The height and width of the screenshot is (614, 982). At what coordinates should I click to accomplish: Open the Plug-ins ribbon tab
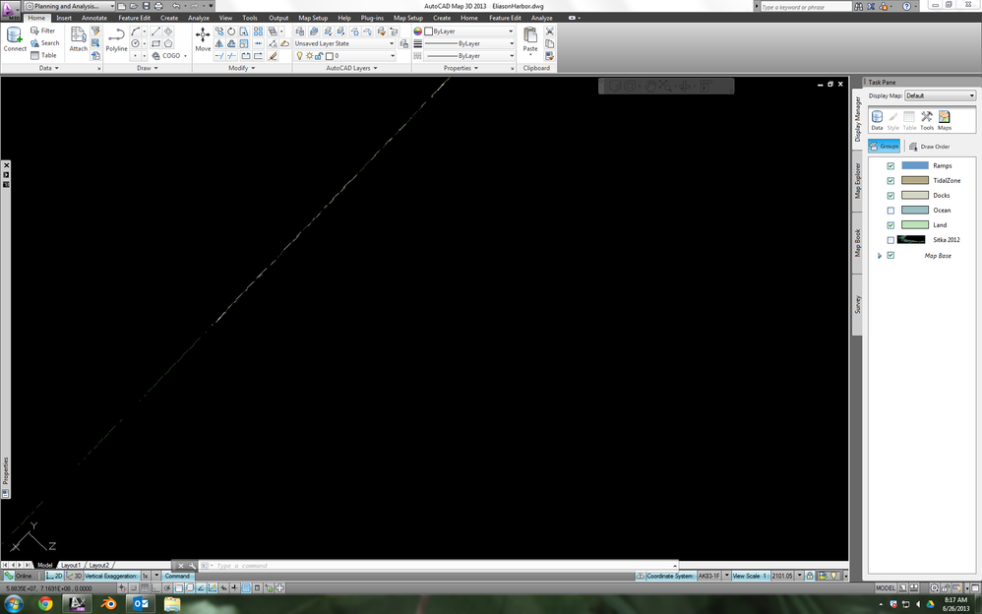coord(372,18)
